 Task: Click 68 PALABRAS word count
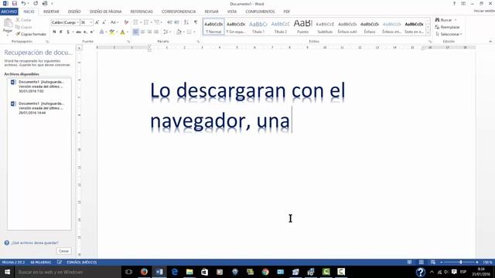coord(41,263)
